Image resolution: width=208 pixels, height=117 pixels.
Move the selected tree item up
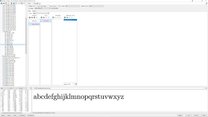coord(11,3)
